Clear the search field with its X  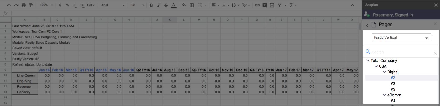(x=435, y=53)
